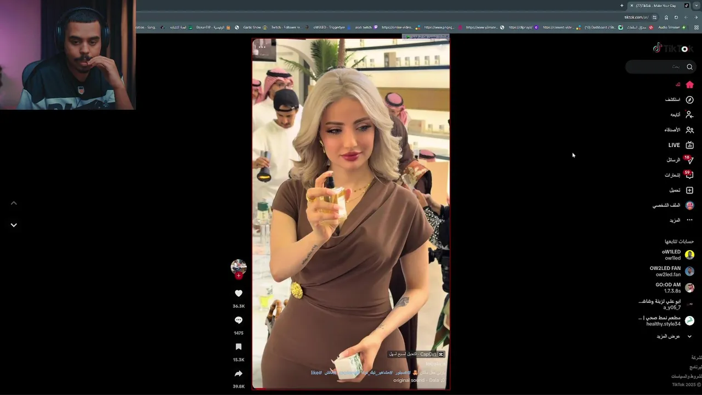Open the TikTok home feed icon

689,84
